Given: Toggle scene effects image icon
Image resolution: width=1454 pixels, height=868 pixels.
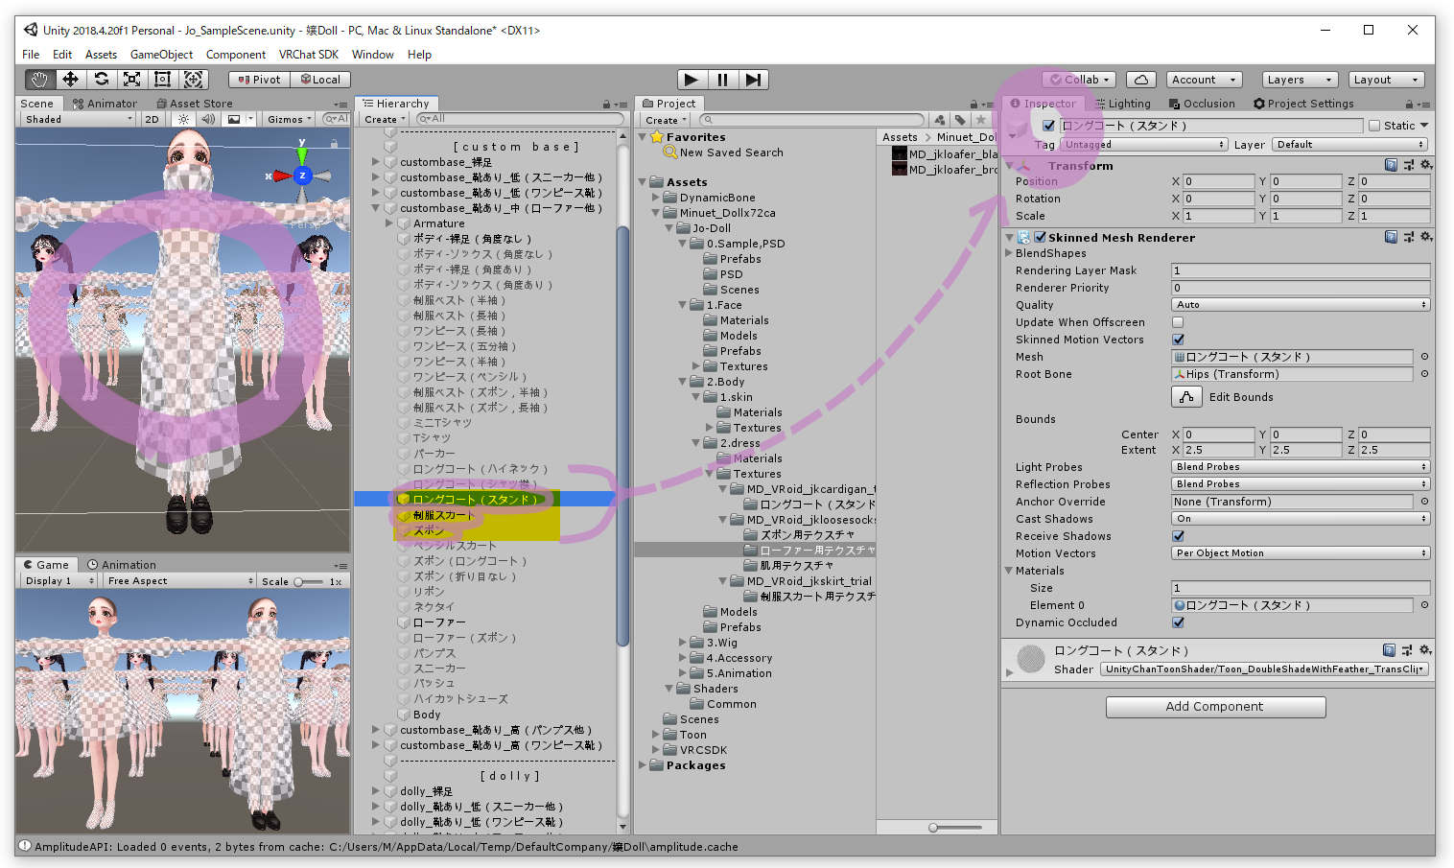Looking at the screenshot, I should coord(233,119).
